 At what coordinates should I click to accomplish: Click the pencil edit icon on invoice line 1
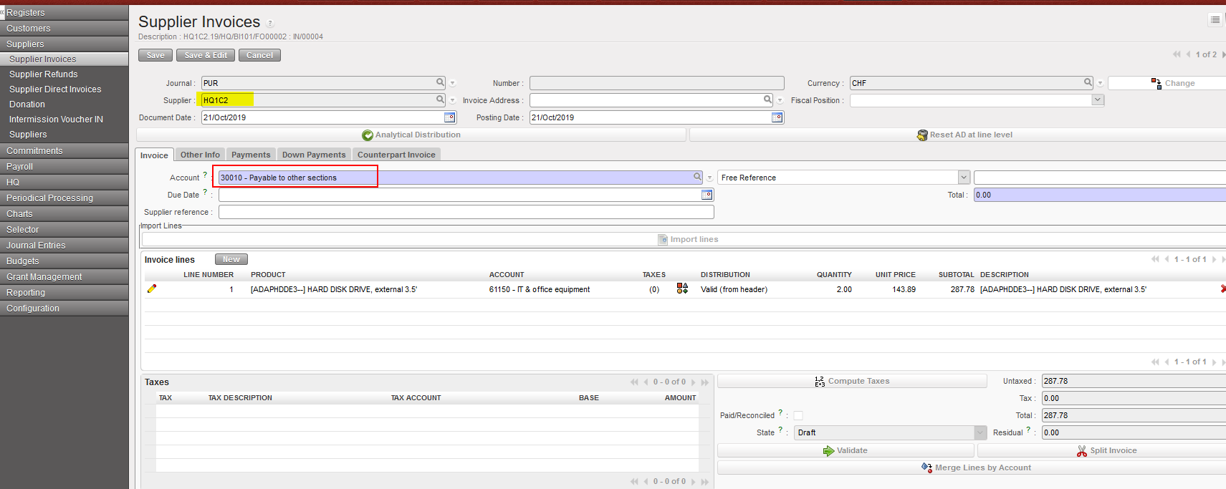[x=151, y=289]
